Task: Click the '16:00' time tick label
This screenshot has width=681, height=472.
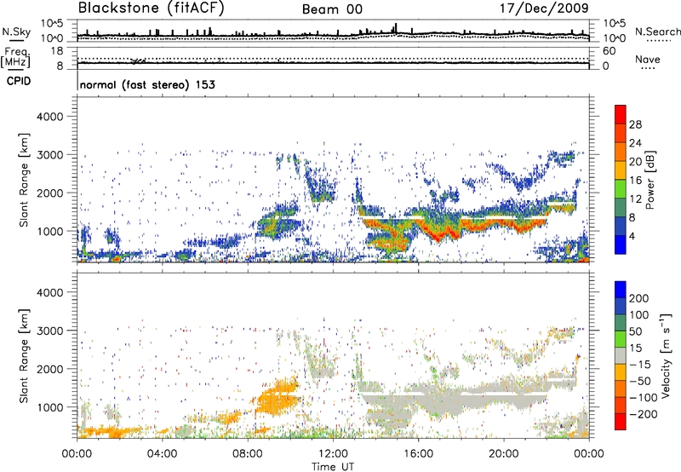Action: pos(418,454)
